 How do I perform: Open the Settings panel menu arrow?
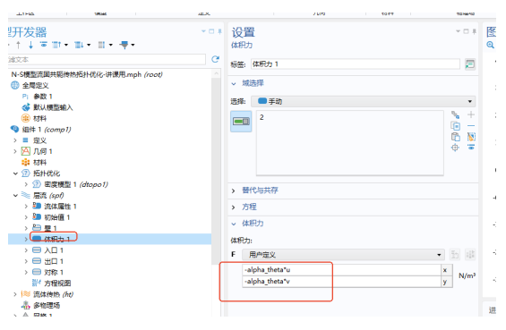click(x=458, y=31)
